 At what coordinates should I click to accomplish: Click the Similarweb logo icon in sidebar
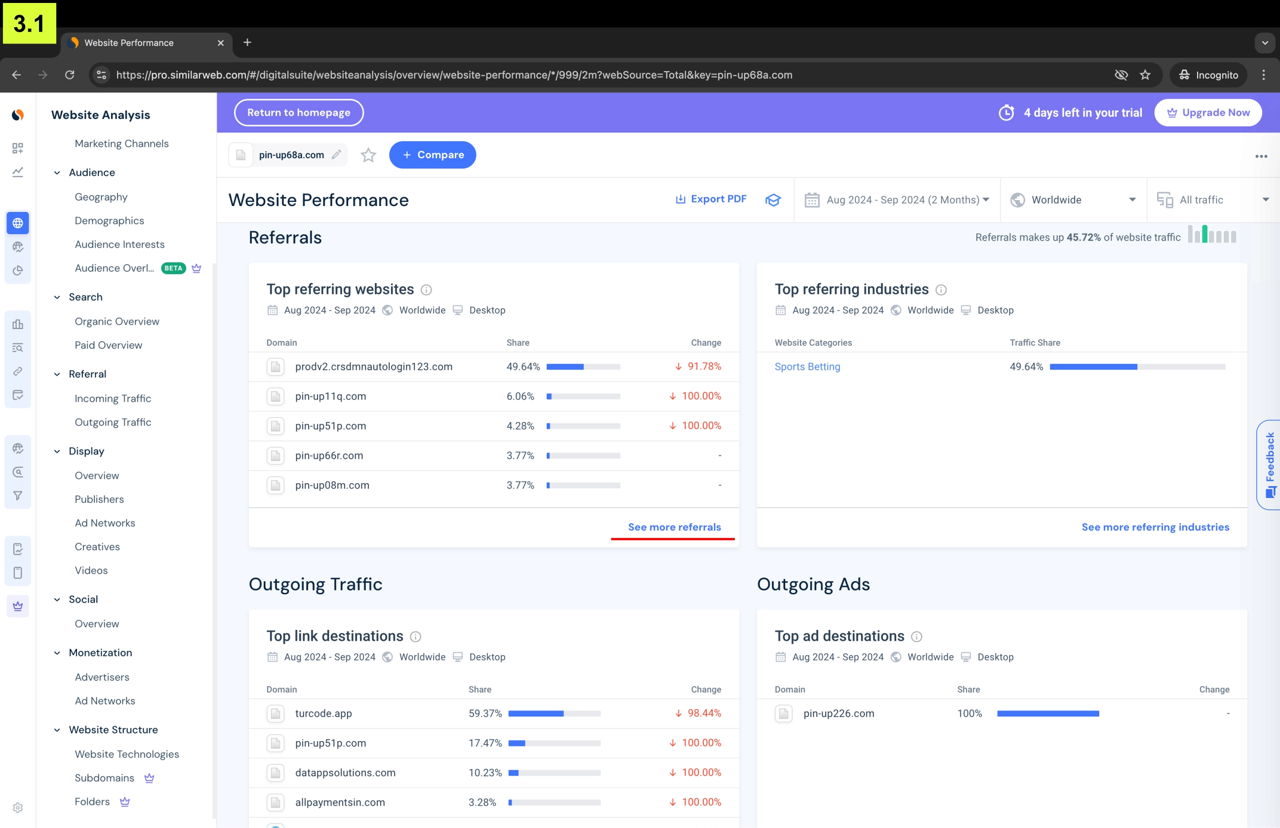18,115
